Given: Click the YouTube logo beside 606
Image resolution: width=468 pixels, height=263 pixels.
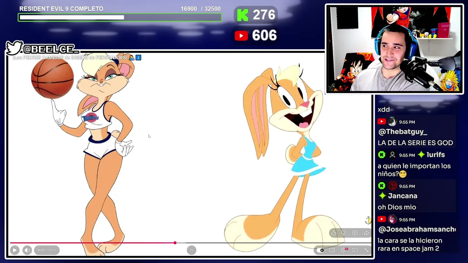Looking at the screenshot, I should pos(241,35).
